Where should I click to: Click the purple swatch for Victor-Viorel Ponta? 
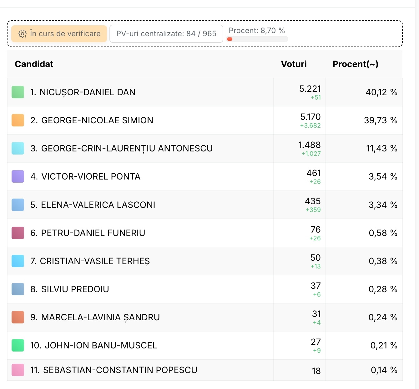pos(18,176)
